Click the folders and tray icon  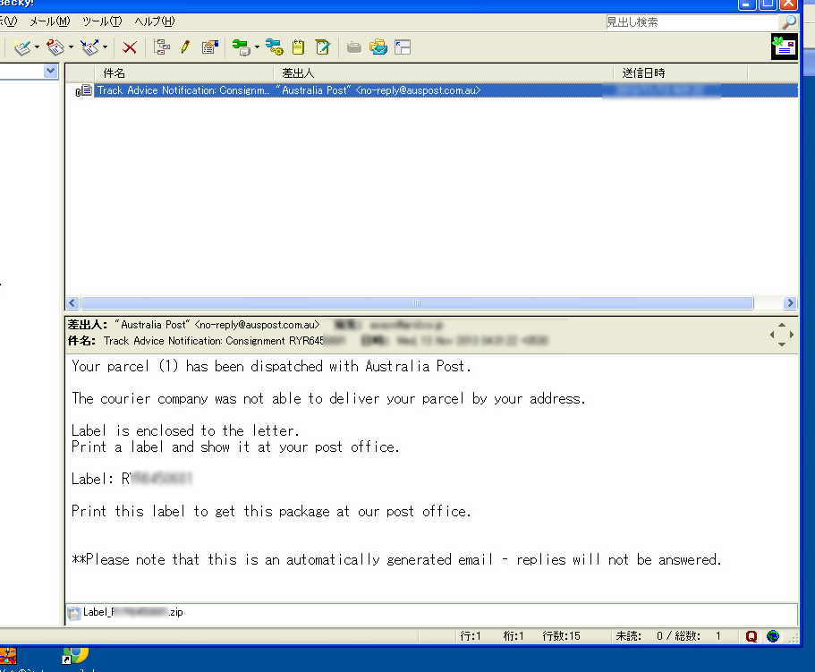(378, 47)
